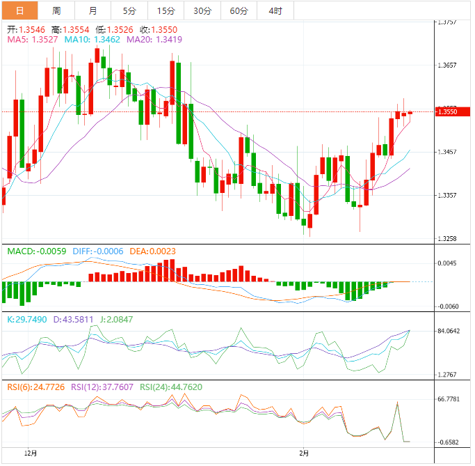Click the 开:1.3546 open price value
475x466 pixels.
(26, 30)
